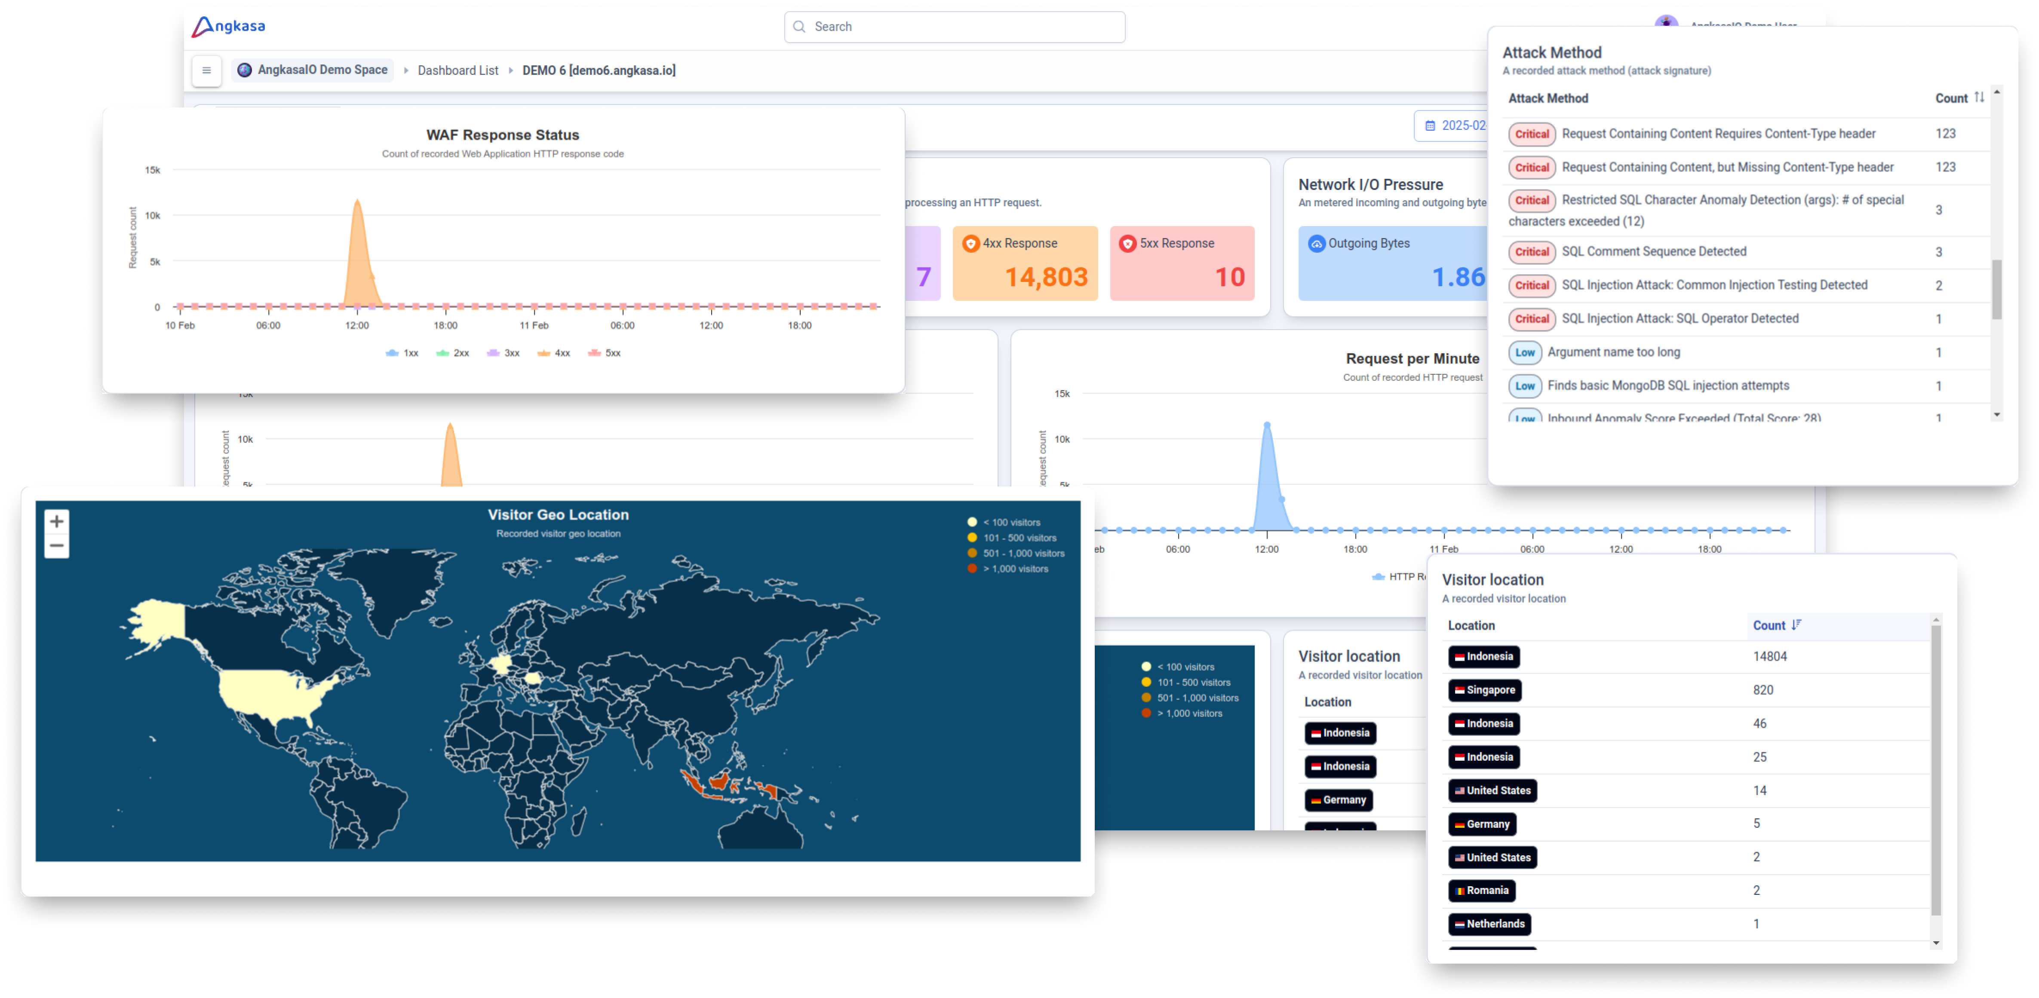Click the Attack Method scroll up arrow
This screenshot has width=2039, height=998.
(1996, 92)
